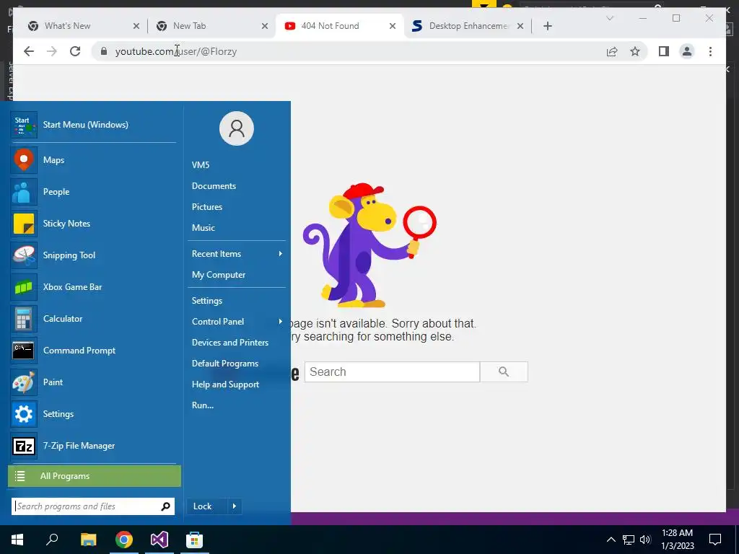Click the search magnifier in start menu
The height and width of the screenshot is (554, 739).
coord(165,506)
